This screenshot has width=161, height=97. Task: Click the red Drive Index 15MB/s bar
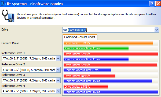coord(86,87)
